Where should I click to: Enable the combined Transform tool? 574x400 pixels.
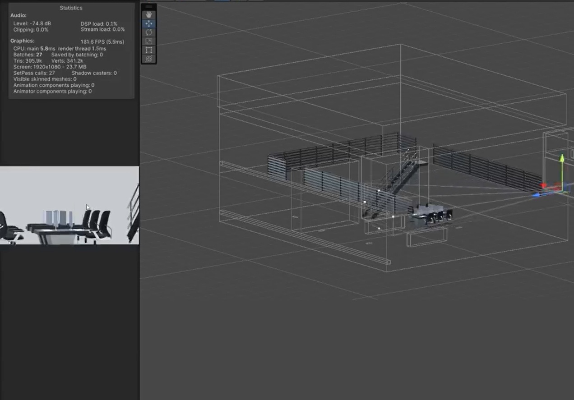(x=148, y=59)
